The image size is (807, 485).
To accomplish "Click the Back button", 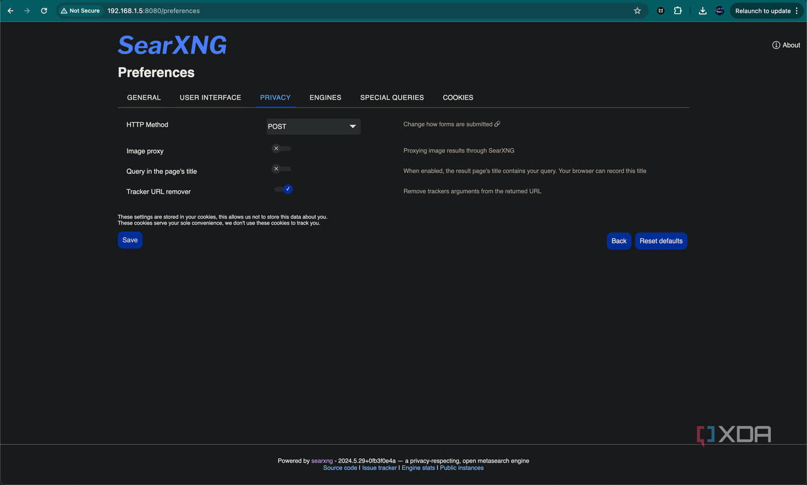I will [x=619, y=241].
